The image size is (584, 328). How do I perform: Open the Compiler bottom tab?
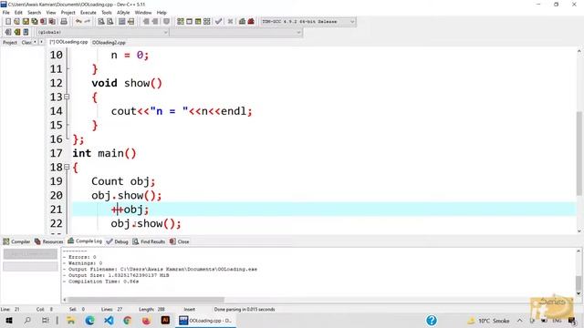(16, 241)
